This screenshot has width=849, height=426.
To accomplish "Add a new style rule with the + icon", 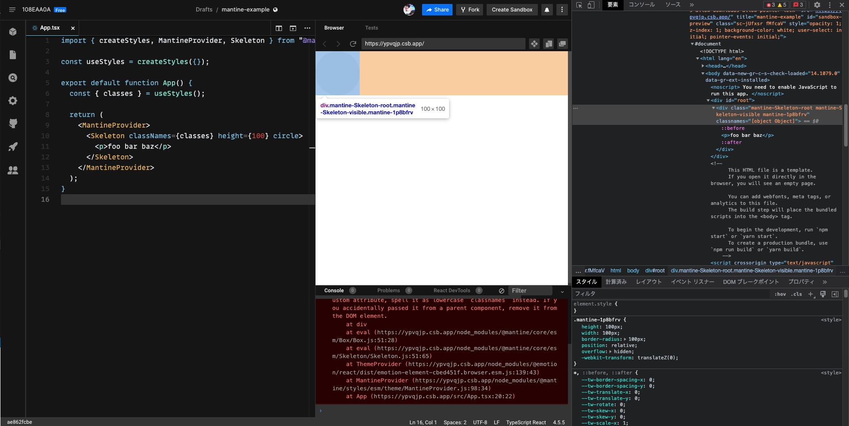I will pos(811,294).
